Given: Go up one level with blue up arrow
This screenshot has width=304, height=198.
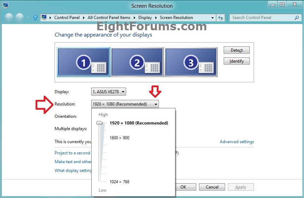Looking at the screenshot, I should (x=36, y=18).
